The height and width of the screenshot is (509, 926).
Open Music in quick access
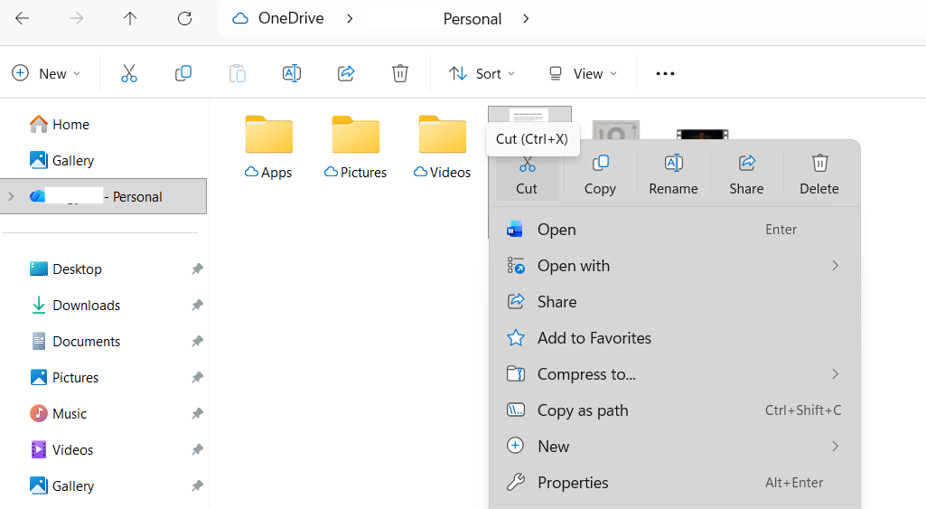coord(58,413)
